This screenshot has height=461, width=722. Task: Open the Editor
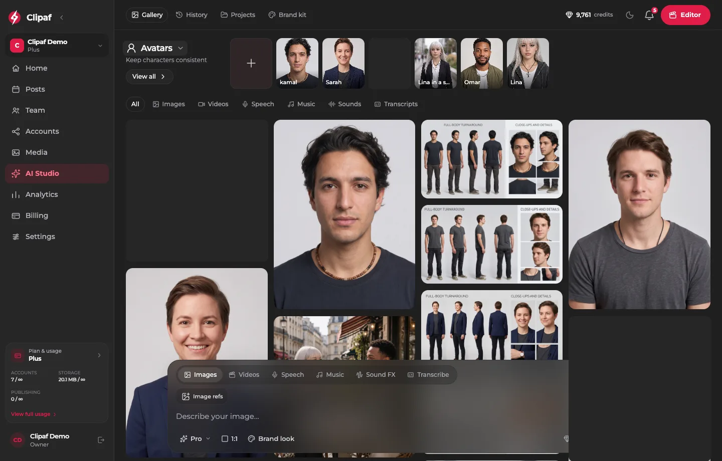click(x=685, y=15)
